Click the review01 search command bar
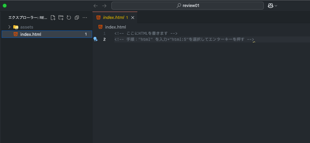The height and width of the screenshot is (143, 310). click(x=188, y=6)
